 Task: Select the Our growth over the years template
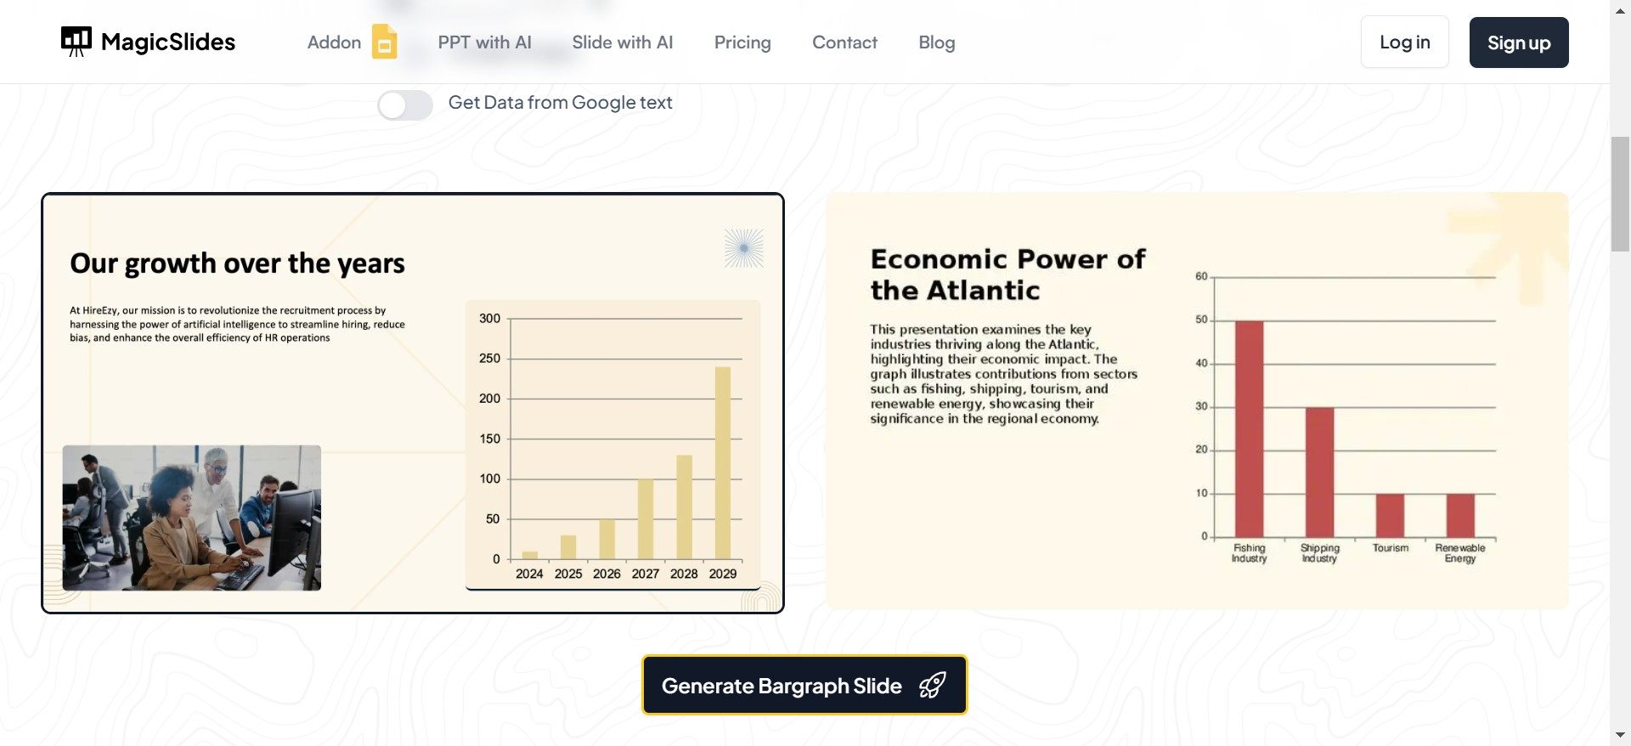[412, 403]
